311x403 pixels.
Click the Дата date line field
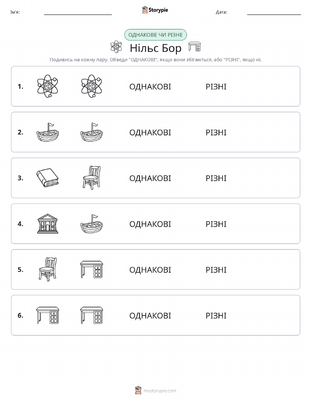click(274, 12)
